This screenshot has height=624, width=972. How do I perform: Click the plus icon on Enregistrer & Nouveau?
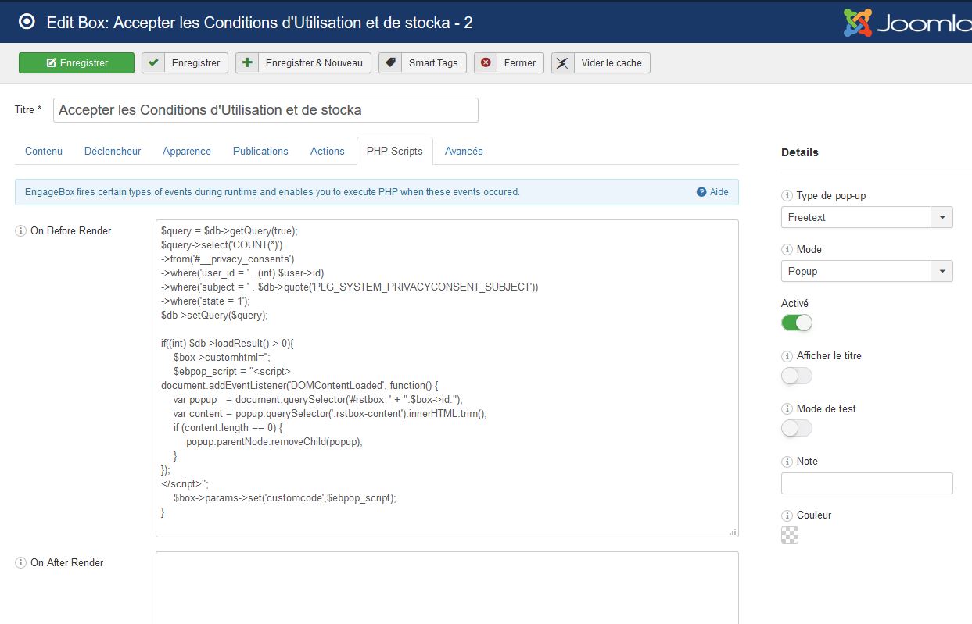[247, 63]
